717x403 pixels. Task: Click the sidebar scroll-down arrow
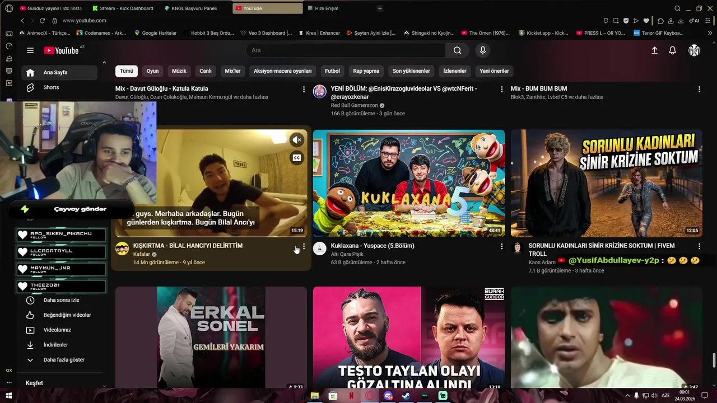click(x=104, y=386)
